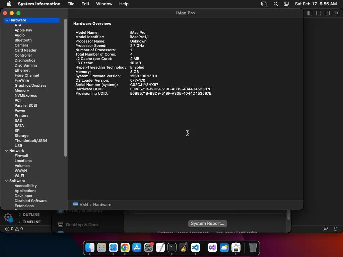This screenshot has height=257, width=343.
Task: Open the Window menu
Action: pyautogui.click(x=104, y=4)
